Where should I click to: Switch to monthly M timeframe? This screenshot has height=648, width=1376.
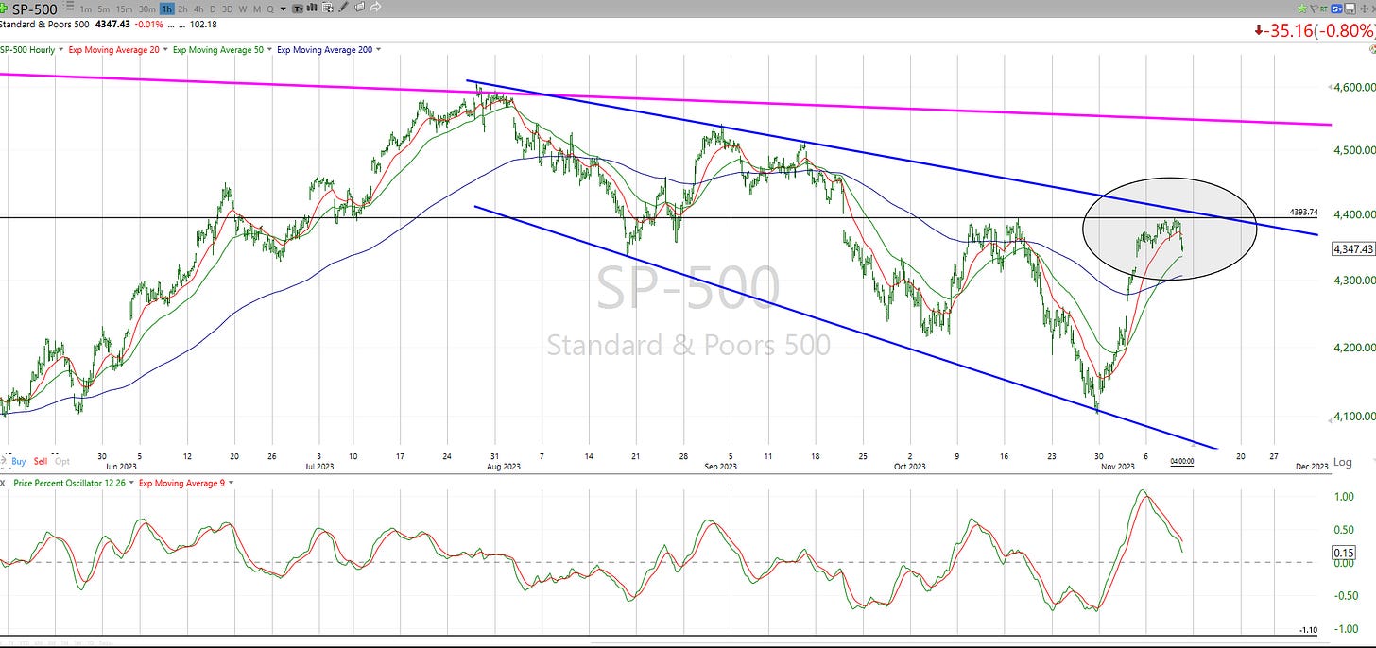tap(256, 9)
